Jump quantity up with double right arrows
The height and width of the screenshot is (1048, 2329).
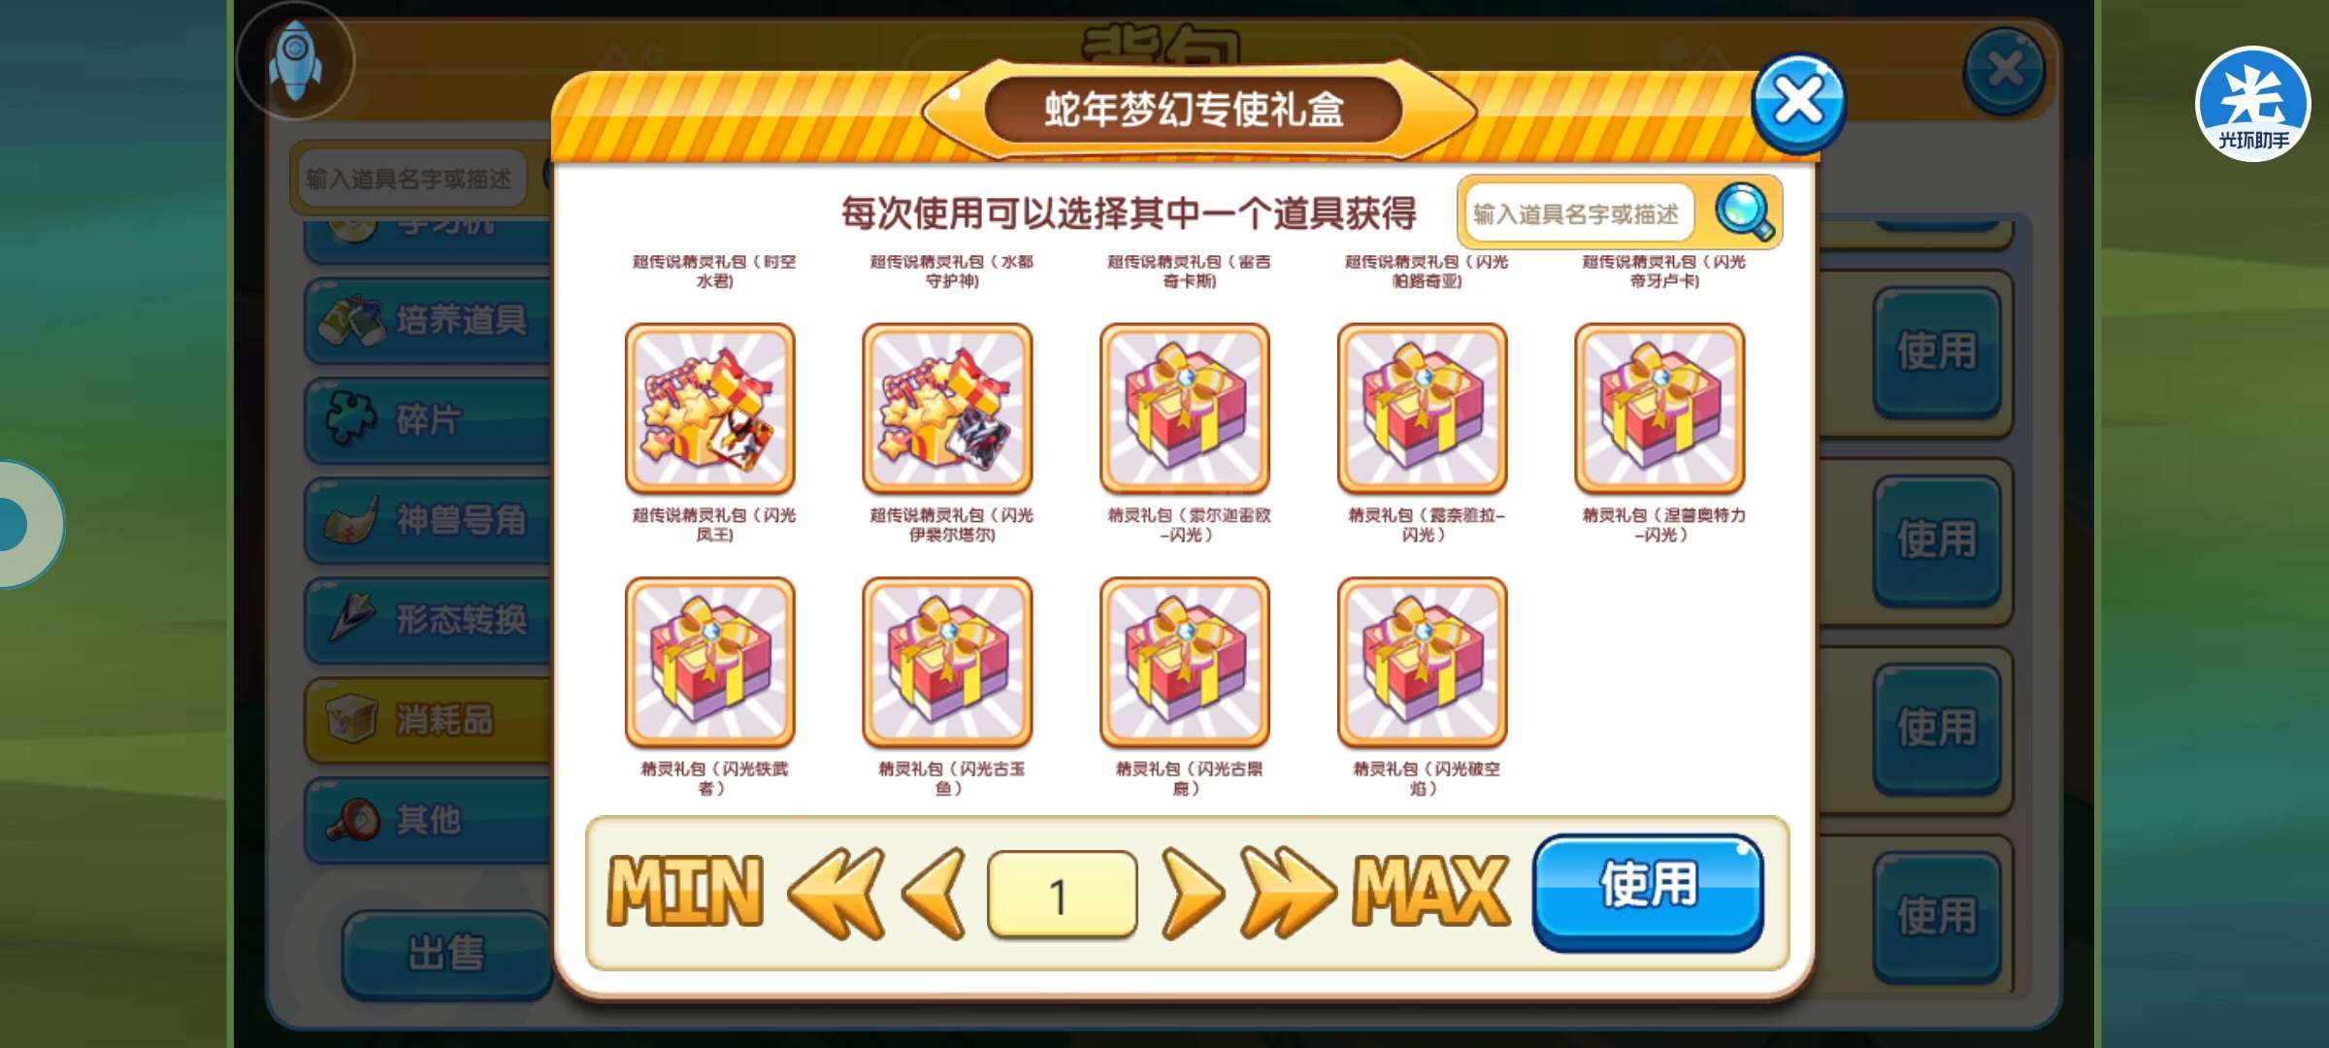pos(1288,893)
